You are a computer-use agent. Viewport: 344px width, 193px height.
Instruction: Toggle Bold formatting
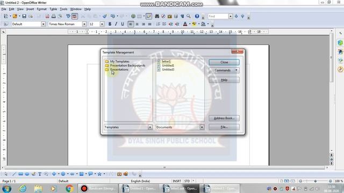110,24
